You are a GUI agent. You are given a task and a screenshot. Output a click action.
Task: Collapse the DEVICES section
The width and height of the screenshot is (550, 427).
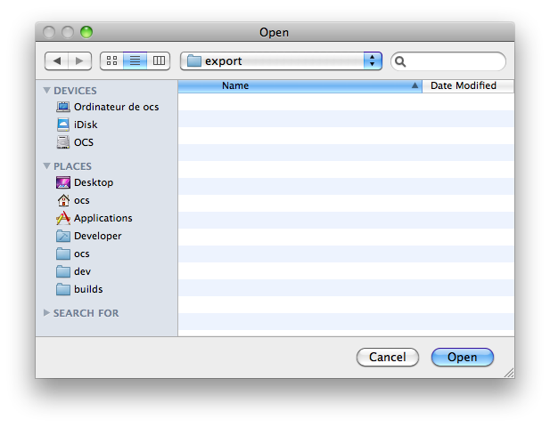point(47,91)
